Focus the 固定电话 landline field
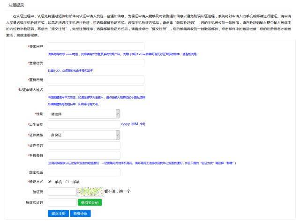Screen dimensions: 300x221 click(x=84, y=172)
